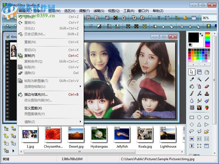Select the Blur droplet tool
The height and width of the screenshot is (164, 219).
191,101
